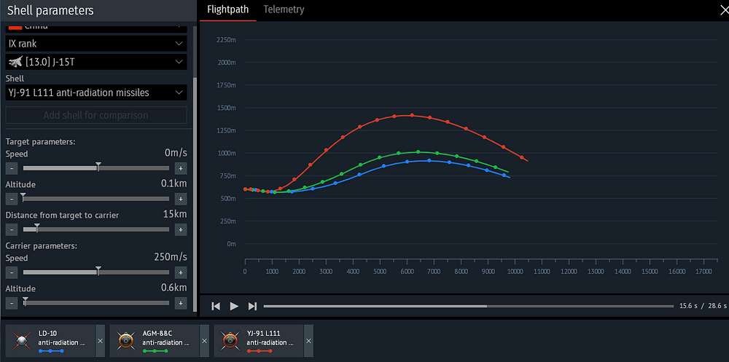Expand the YJ-91 L111 shell dropdown

tap(96, 93)
